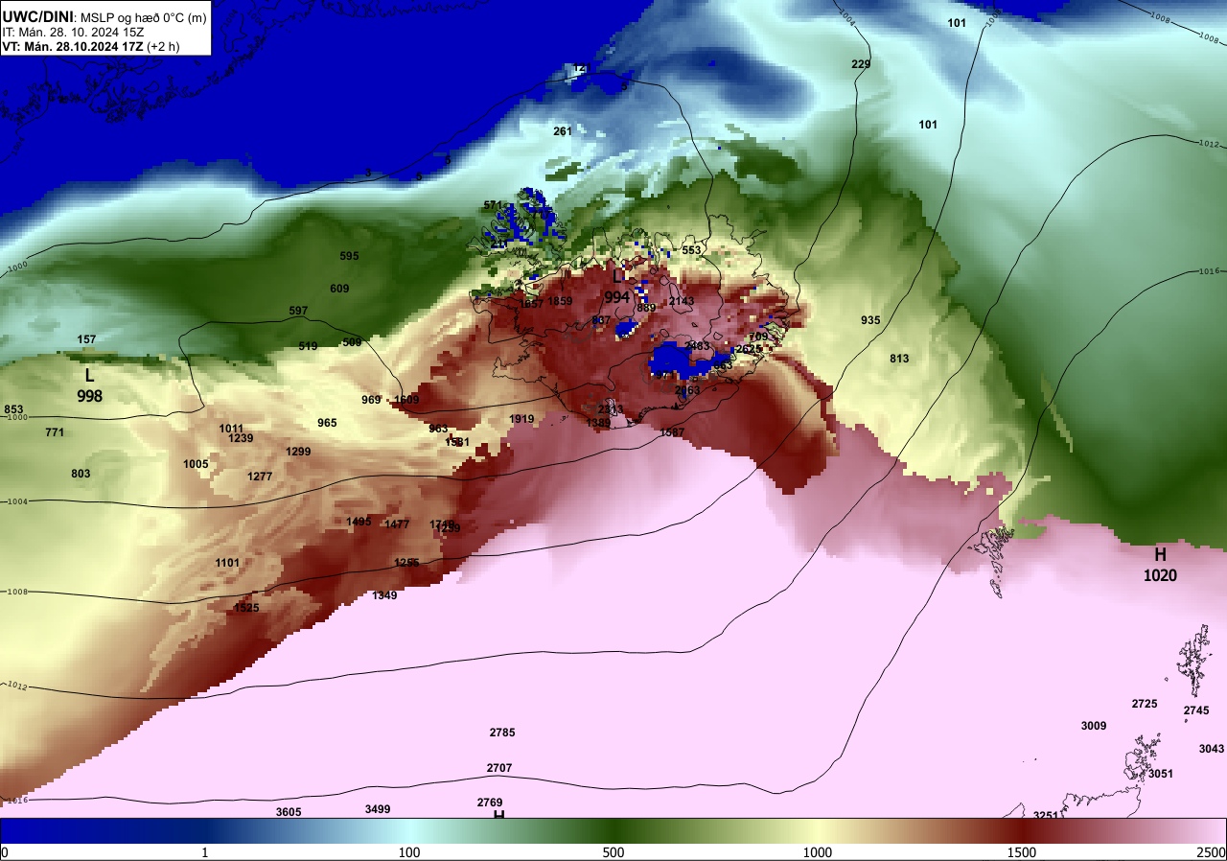This screenshot has width=1227, height=861.
Task: Click the value 935 east of Iceland
Action: (870, 320)
